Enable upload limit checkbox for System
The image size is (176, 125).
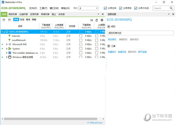pyautogui.click(x=97, y=49)
